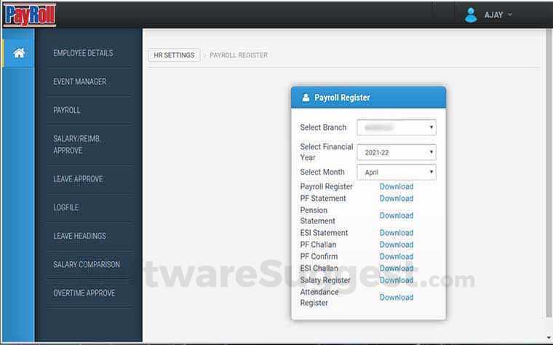Image resolution: width=553 pixels, height=345 pixels.
Task: Expand the Select Branch dropdown
Action: tap(397, 127)
